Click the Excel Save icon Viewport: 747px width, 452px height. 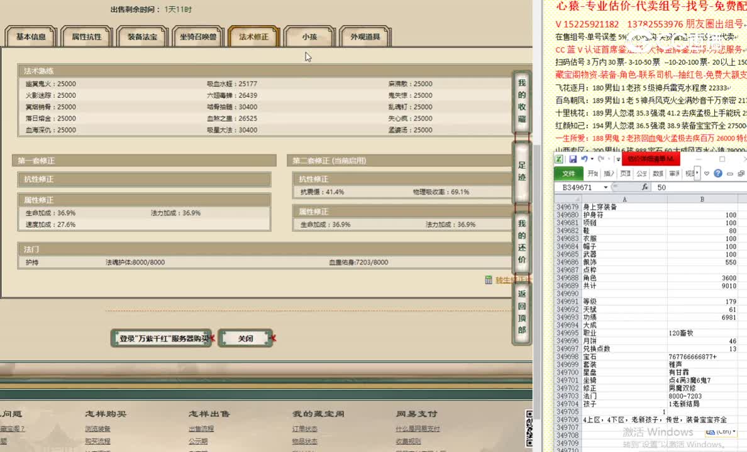(x=573, y=159)
